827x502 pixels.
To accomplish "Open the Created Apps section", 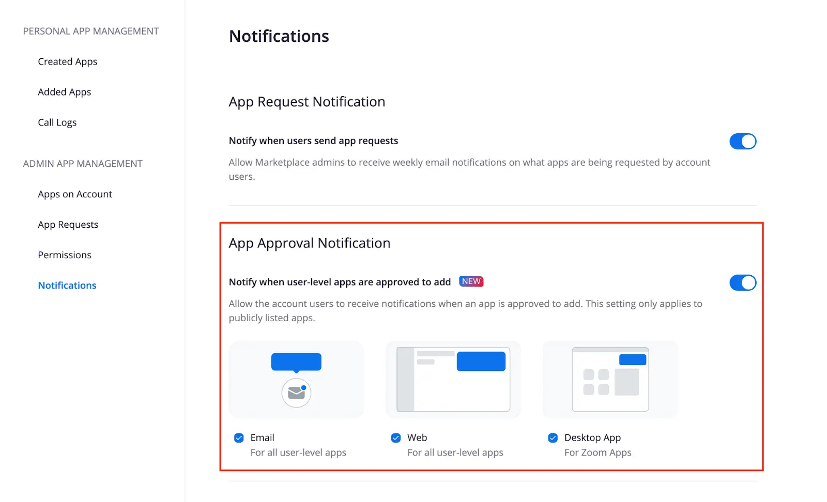I will (67, 61).
